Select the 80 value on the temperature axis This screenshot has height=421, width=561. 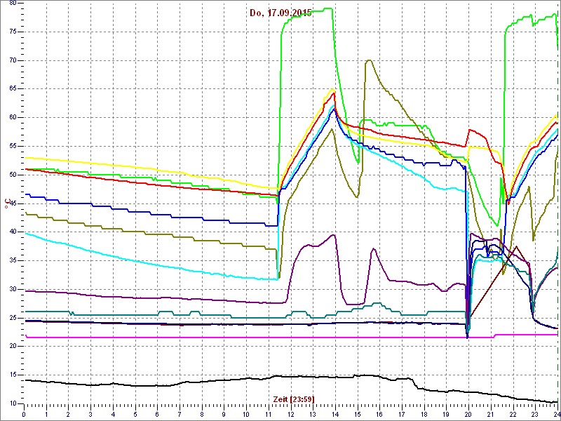tap(13, 3)
